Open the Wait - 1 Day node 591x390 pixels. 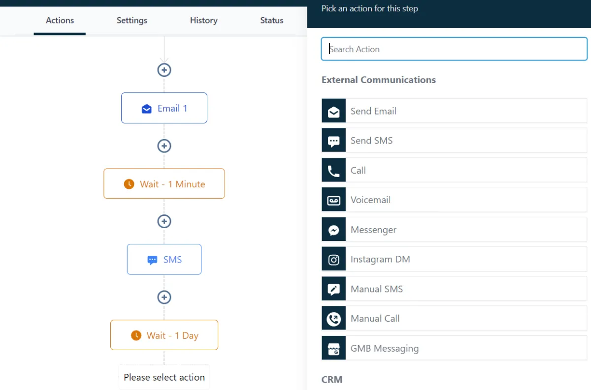pyautogui.click(x=164, y=335)
